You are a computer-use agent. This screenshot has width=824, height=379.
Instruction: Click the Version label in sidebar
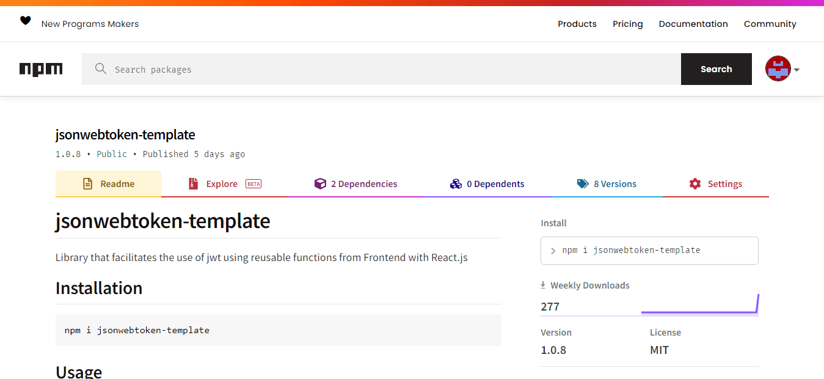tap(556, 333)
